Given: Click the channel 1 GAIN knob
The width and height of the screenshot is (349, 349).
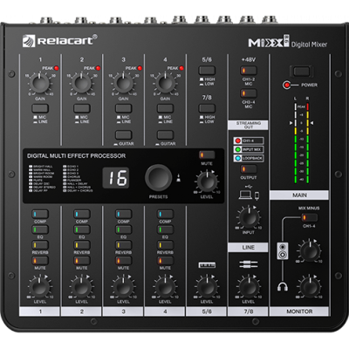Looking at the screenshot, I should click(x=40, y=83).
